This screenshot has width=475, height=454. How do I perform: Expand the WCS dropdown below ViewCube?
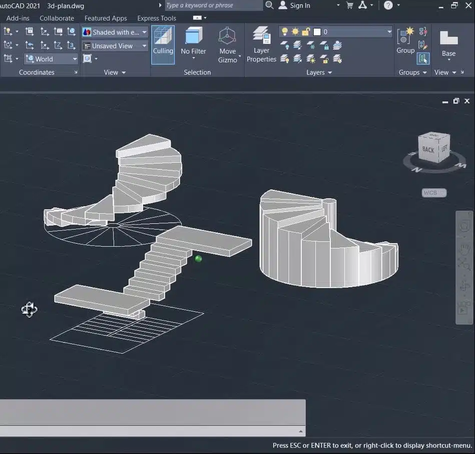point(434,193)
